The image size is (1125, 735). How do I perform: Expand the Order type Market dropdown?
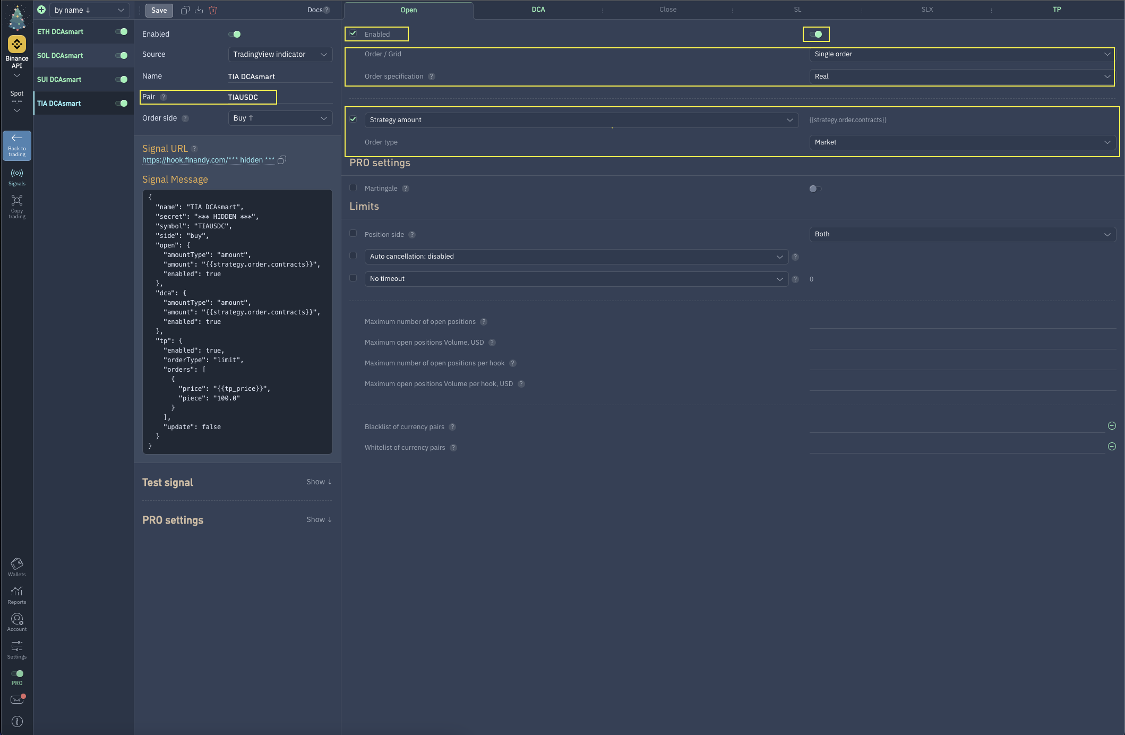pos(962,142)
